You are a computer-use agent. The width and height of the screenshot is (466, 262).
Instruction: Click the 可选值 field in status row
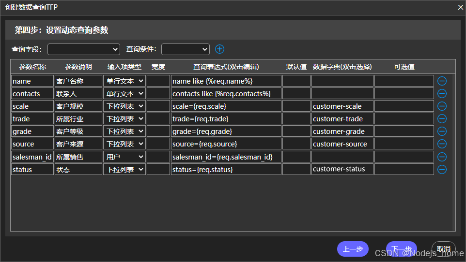coord(404,169)
